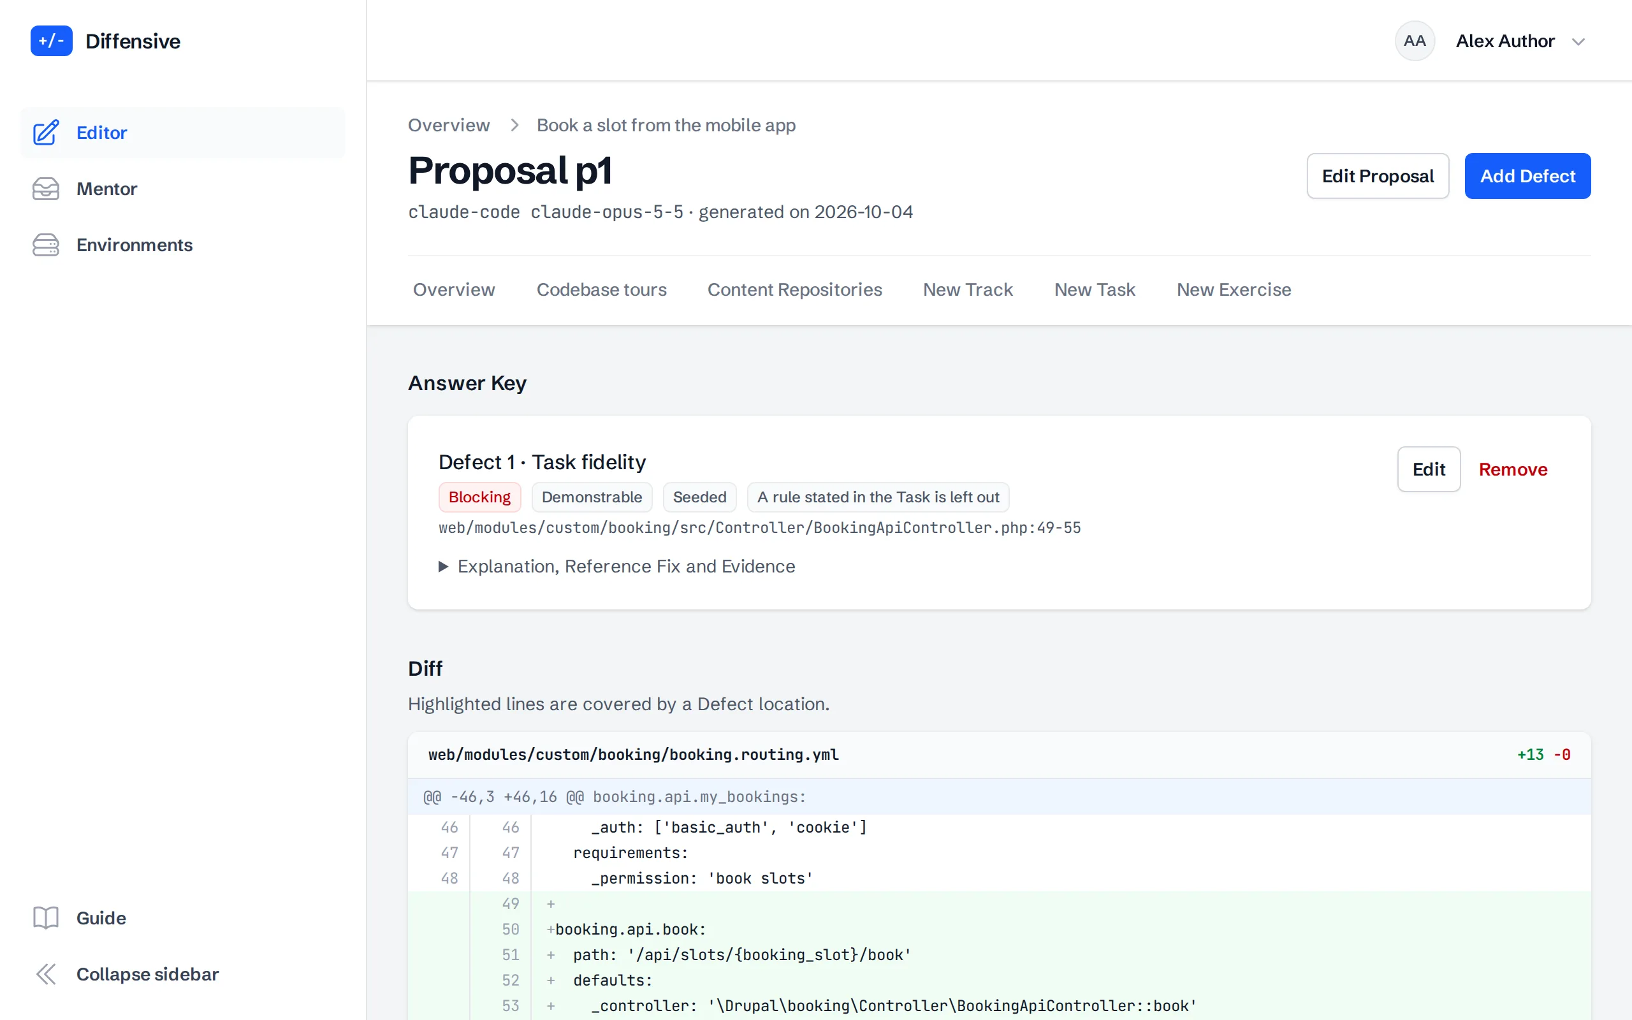Image resolution: width=1632 pixels, height=1020 pixels.
Task: Go to the New Track tab
Action: point(968,290)
